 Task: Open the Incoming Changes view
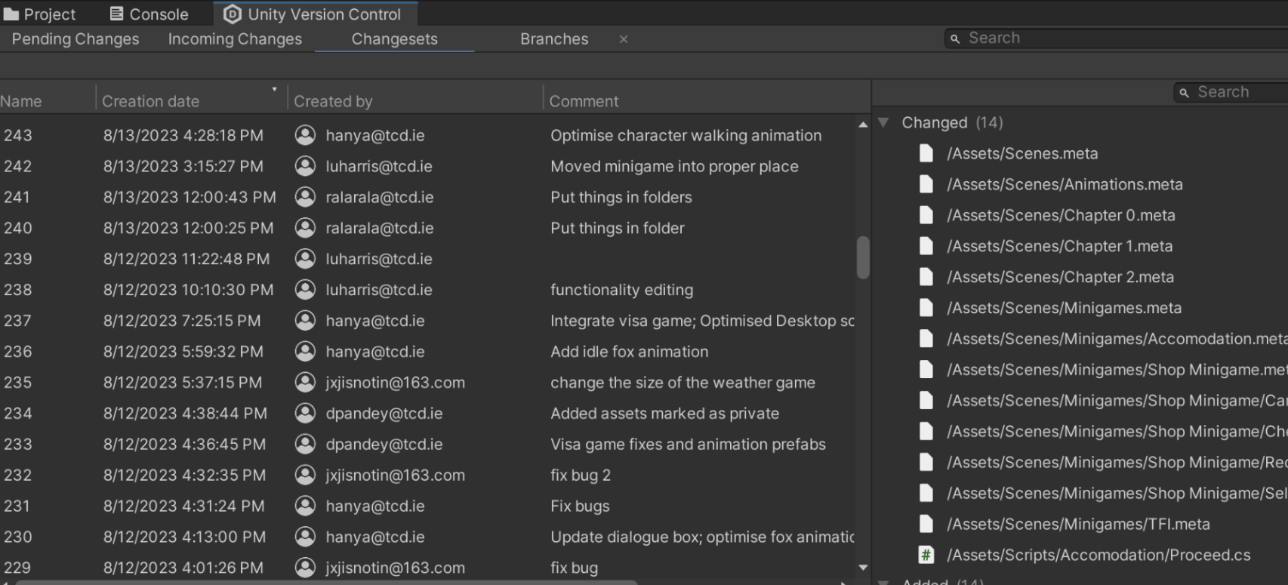(x=235, y=38)
